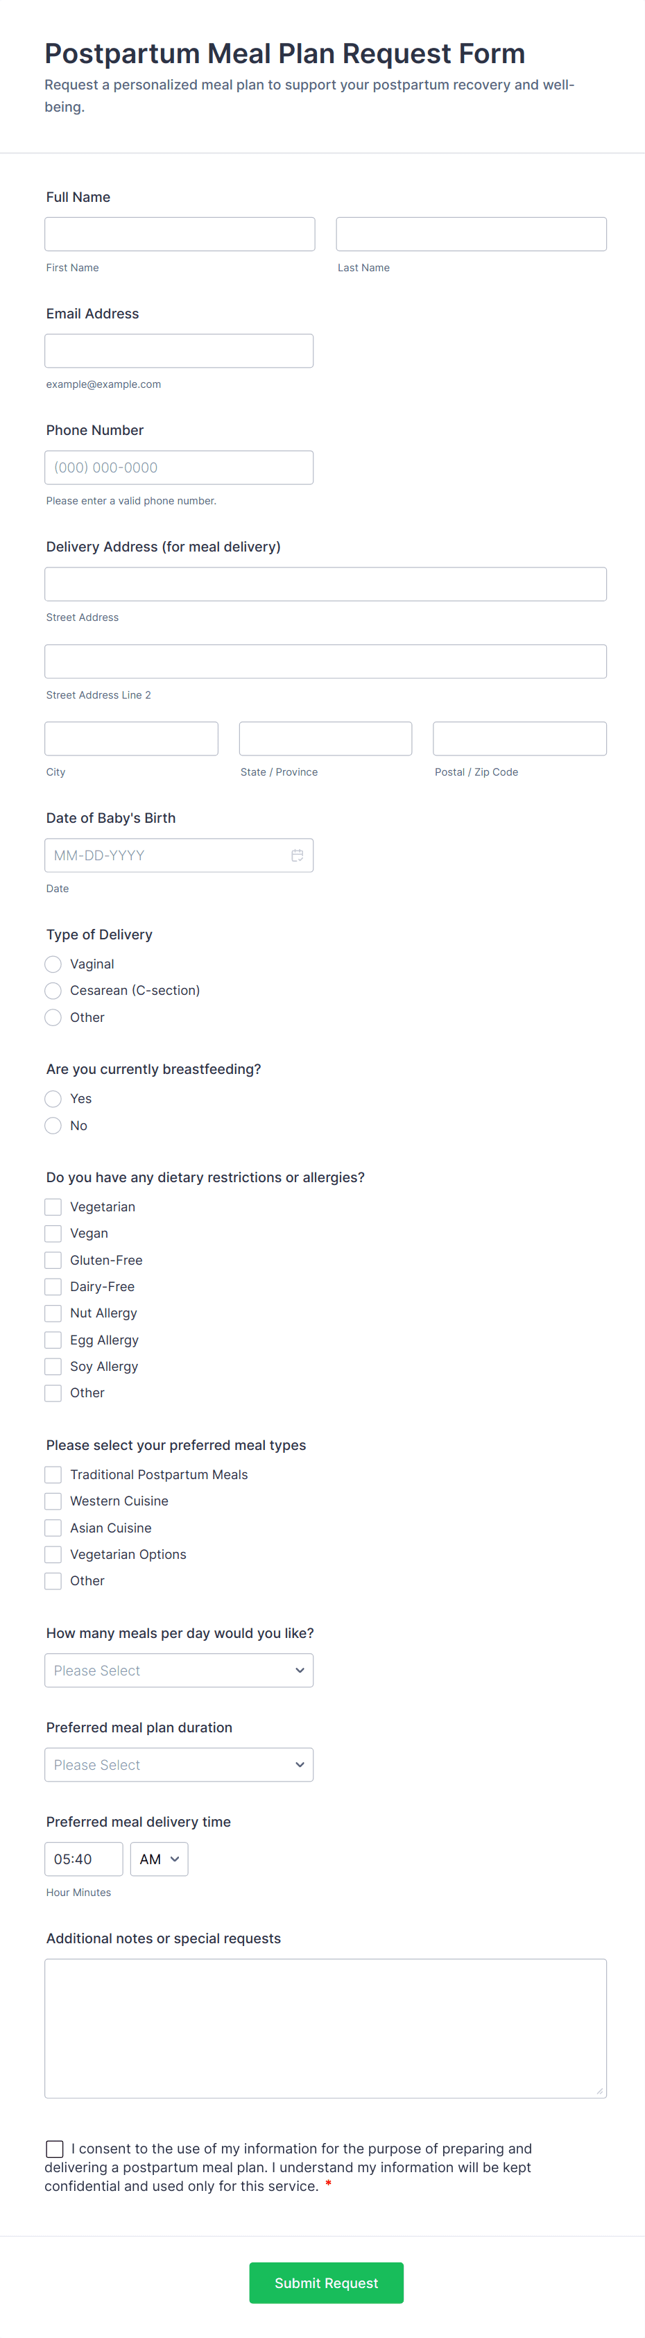Open the calendar picker icon in date field
The width and height of the screenshot is (645, 2338).
297,855
